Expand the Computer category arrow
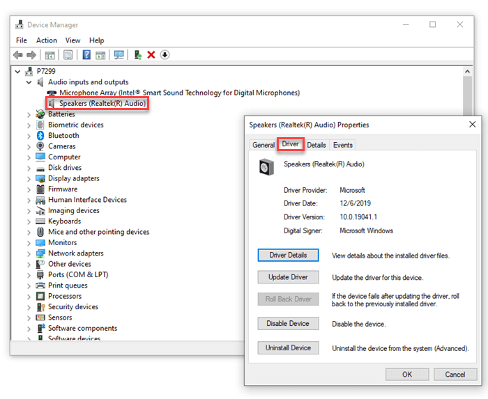This screenshot has height=399, width=488. coord(29,157)
